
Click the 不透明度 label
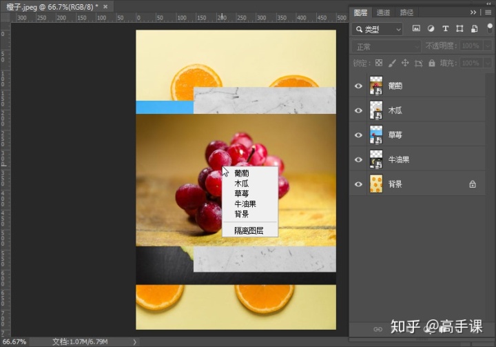tap(442, 46)
